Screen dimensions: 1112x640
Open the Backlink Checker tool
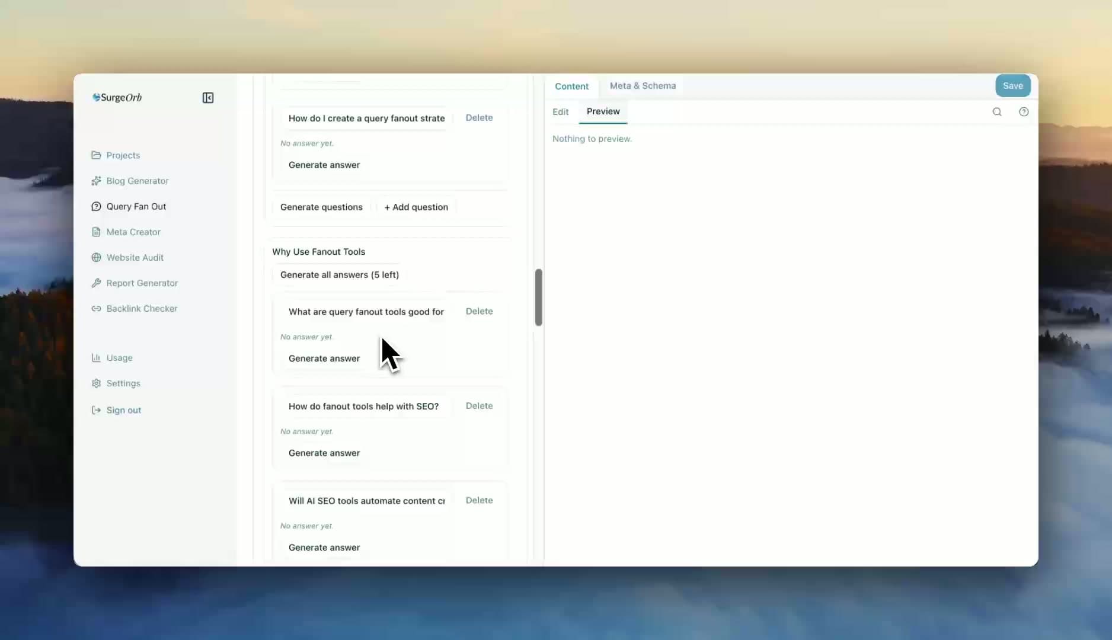[x=141, y=308]
